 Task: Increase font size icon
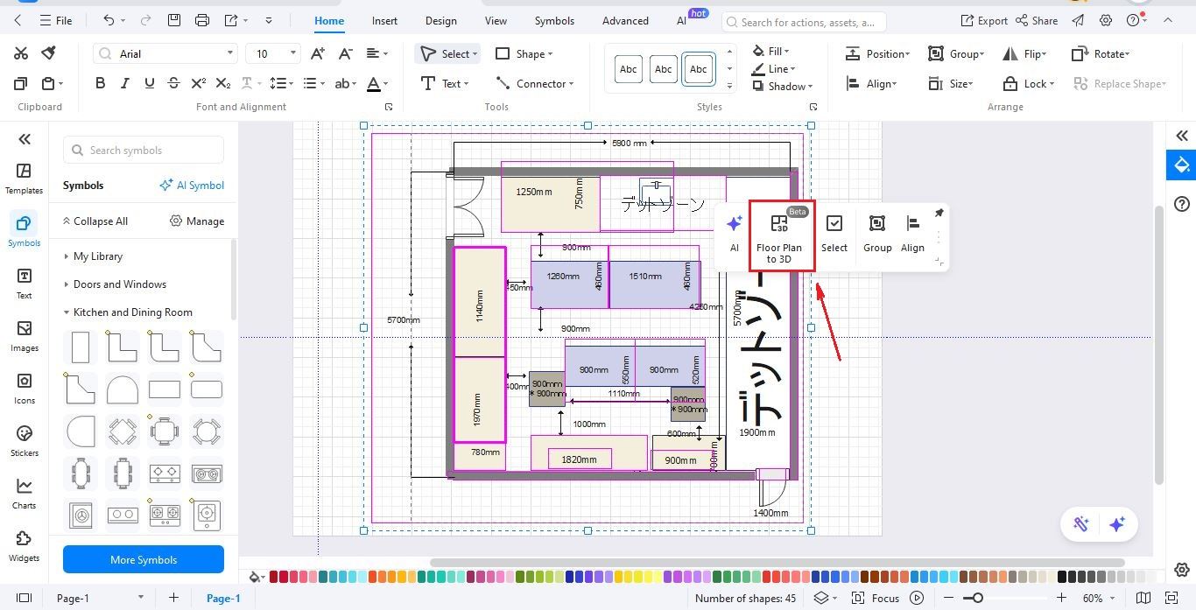(317, 53)
